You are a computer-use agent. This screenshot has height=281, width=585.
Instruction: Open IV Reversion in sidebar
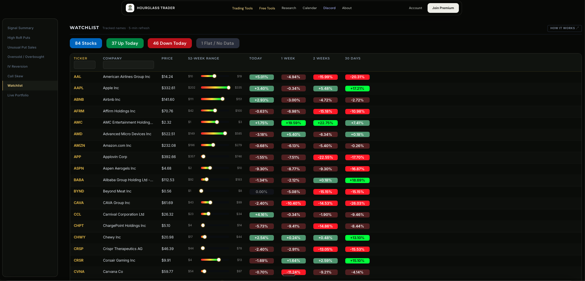[18, 67]
